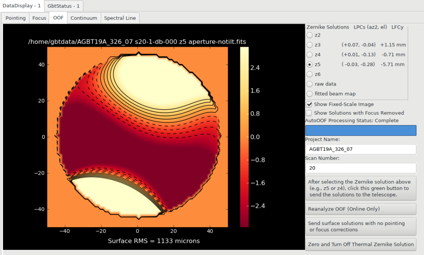This screenshot has height=255, width=424.
Task: Open the Spectral Line tab
Action: pyautogui.click(x=120, y=18)
